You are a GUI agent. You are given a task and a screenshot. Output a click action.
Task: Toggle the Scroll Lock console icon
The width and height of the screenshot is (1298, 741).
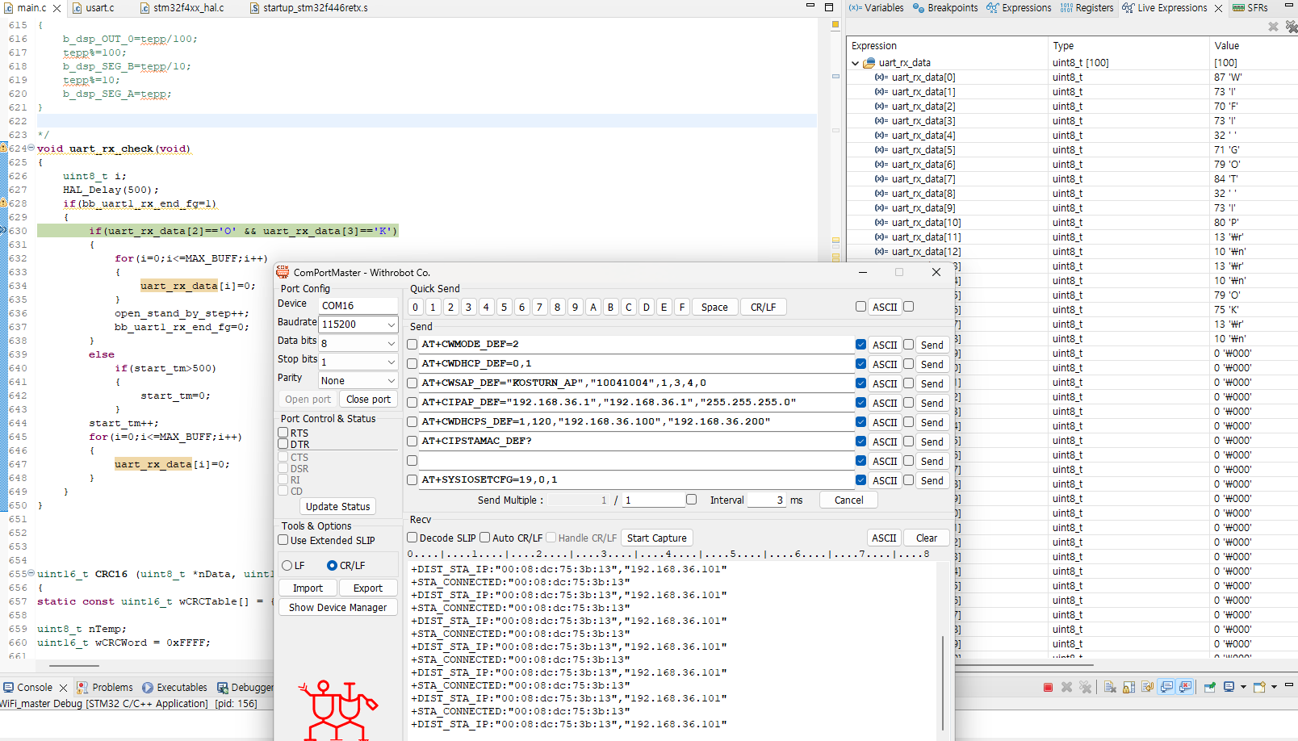coord(1128,687)
